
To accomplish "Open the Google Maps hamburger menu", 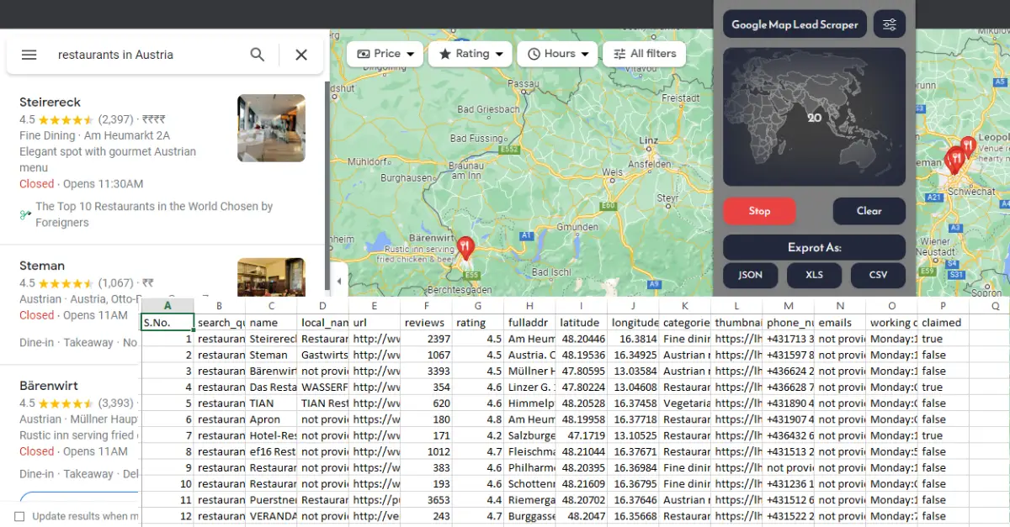I will pos(29,54).
